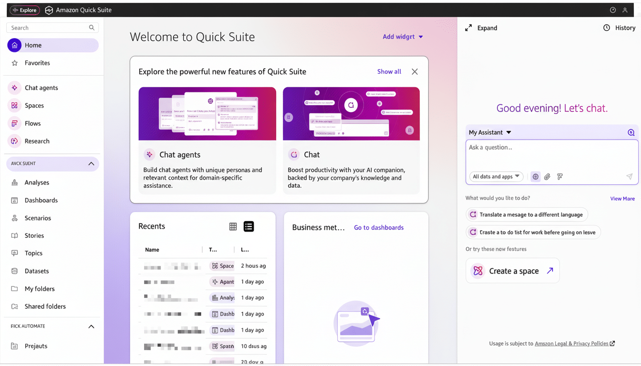Open the Add widgt dropdown
This screenshot has height=366, width=641.
(x=403, y=36)
